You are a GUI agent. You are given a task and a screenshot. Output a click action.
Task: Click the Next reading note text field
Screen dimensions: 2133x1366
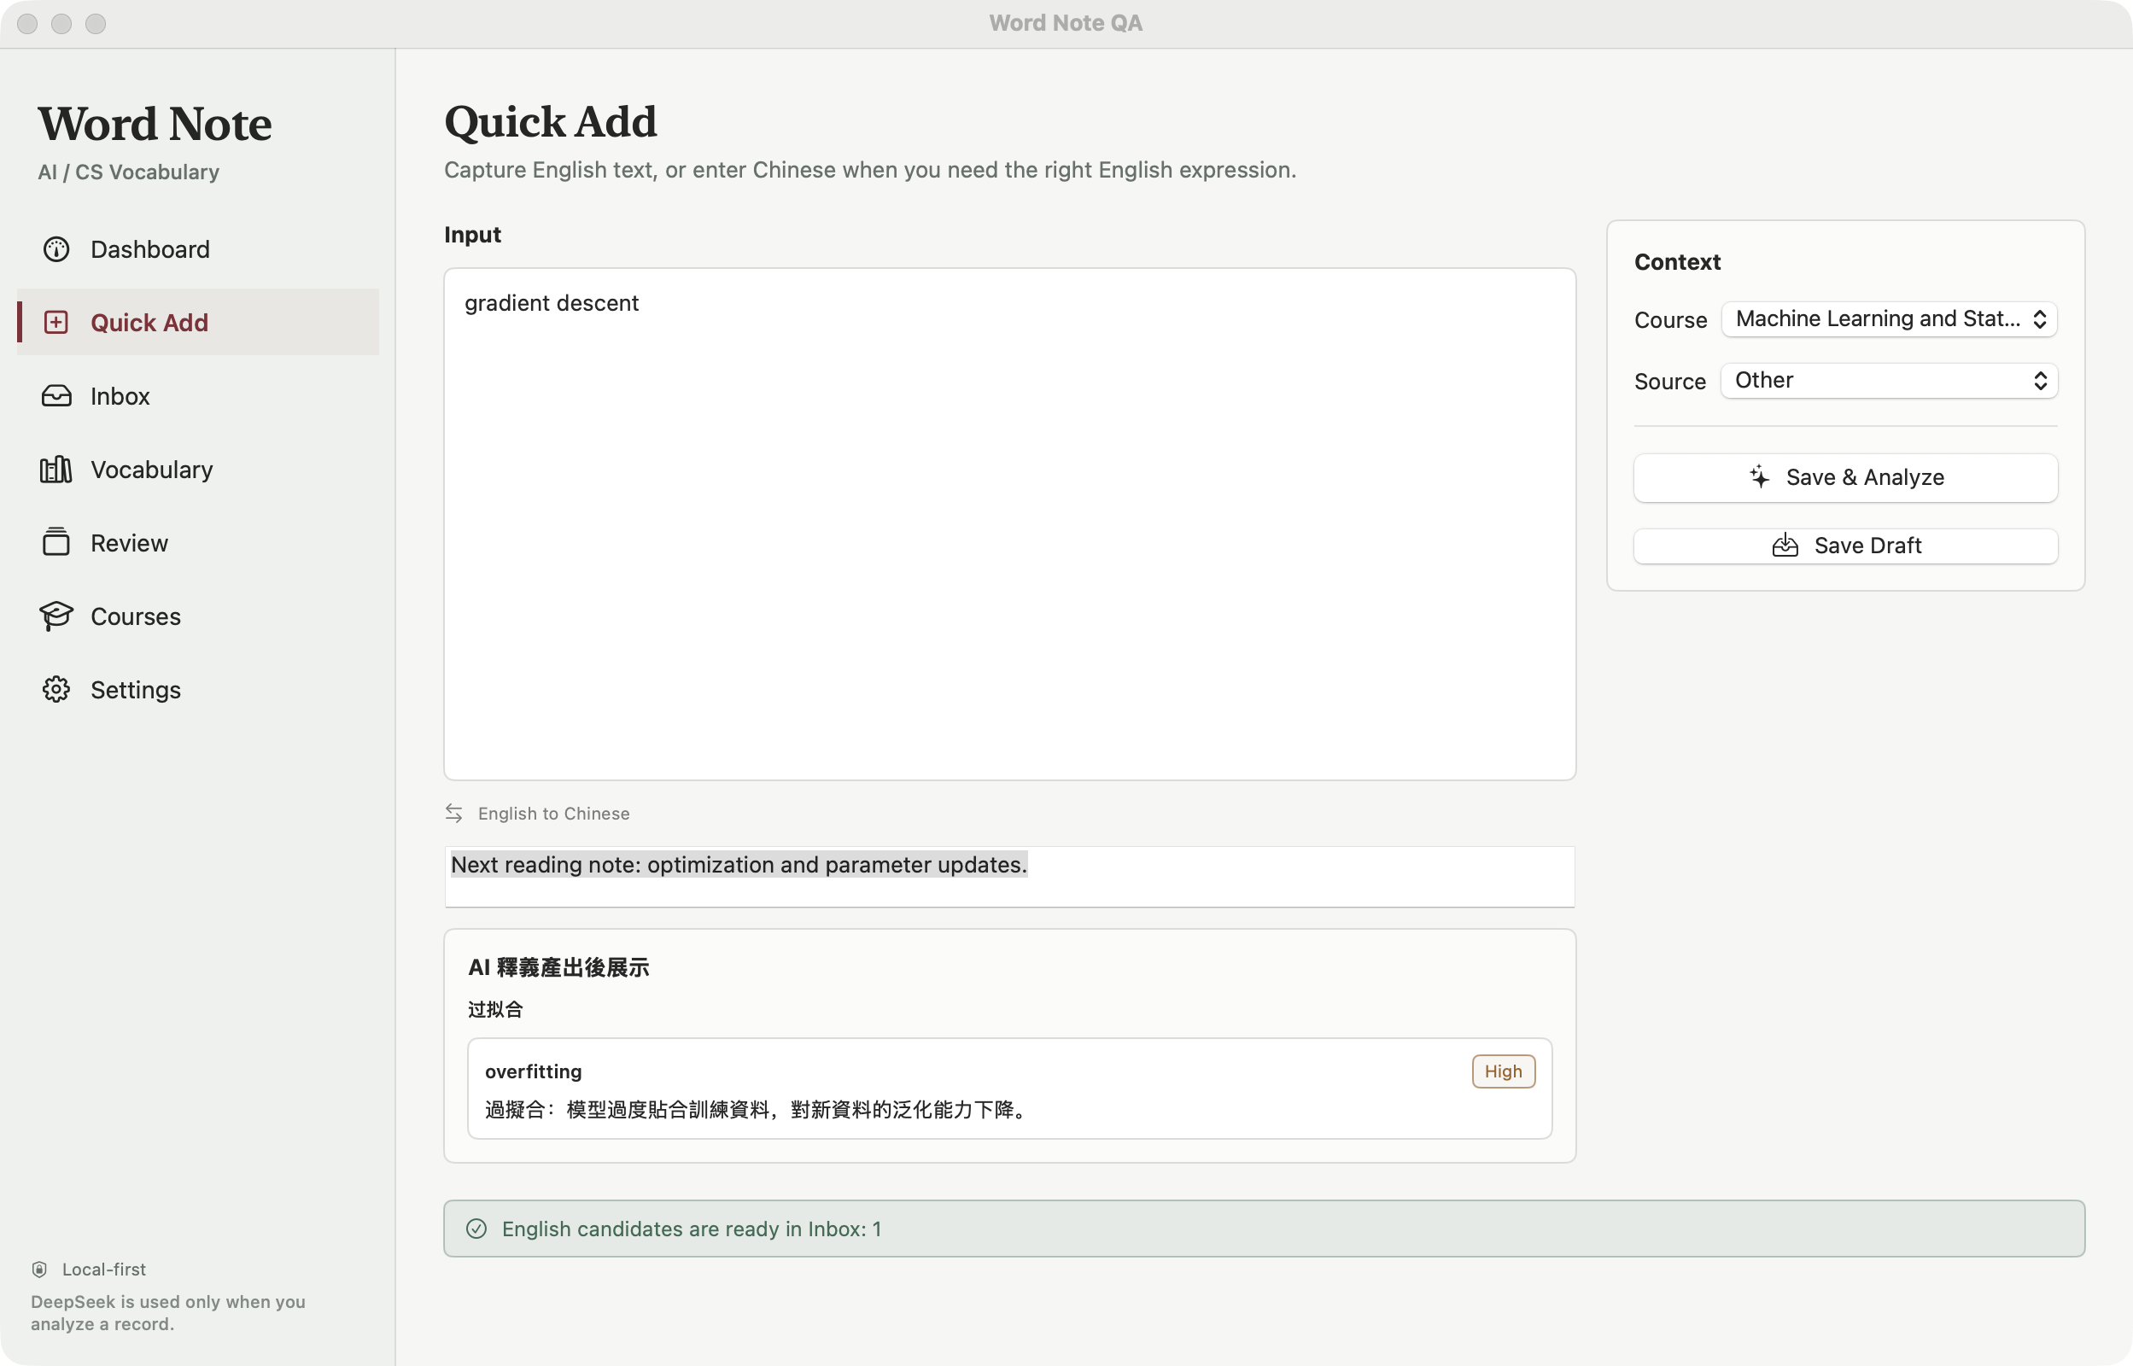[1009, 876]
